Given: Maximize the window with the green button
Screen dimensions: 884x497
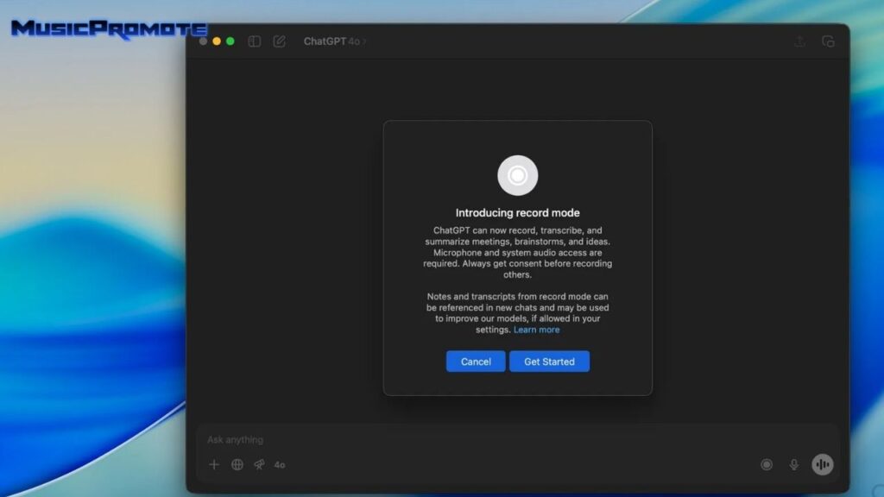Looking at the screenshot, I should (x=230, y=41).
